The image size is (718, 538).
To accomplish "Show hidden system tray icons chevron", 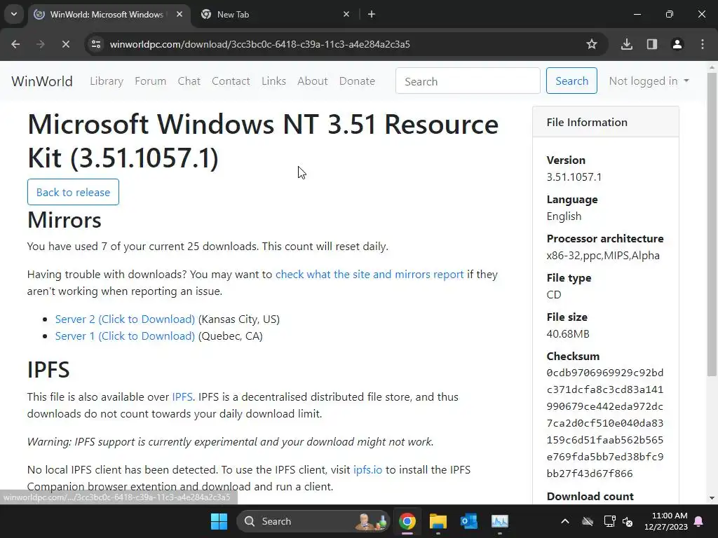I will tap(565, 521).
